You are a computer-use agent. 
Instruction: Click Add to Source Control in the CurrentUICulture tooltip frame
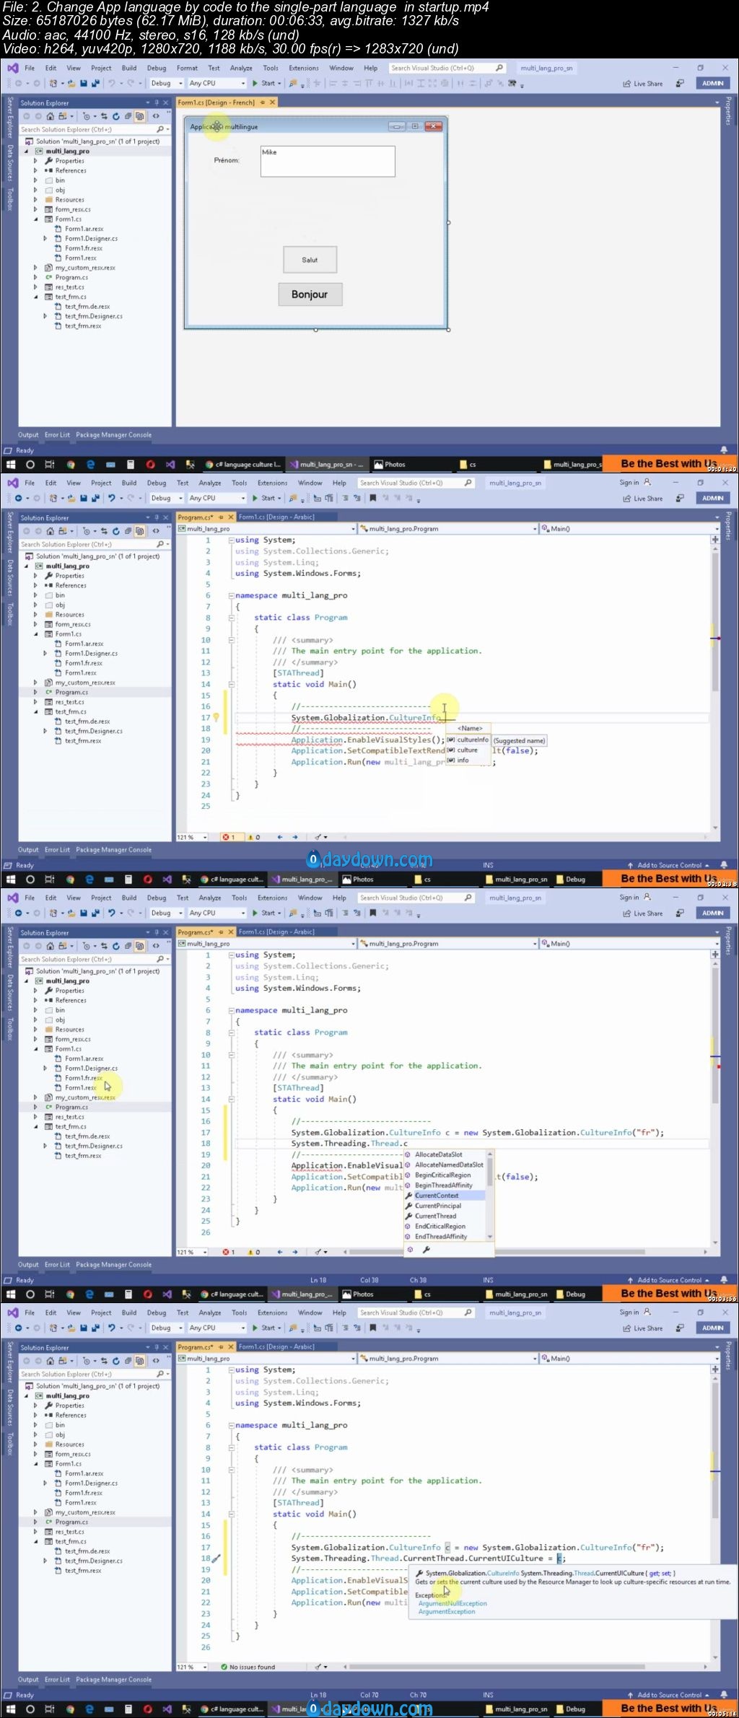click(668, 1695)
